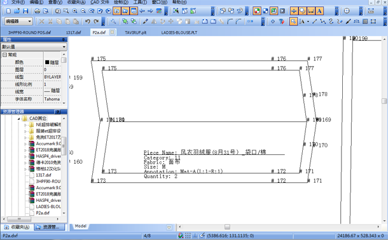Image resolution: width=388 pixels, height=240 pixels.
Task: Click the wrench settings icon
Action: (x=113, y=22)
